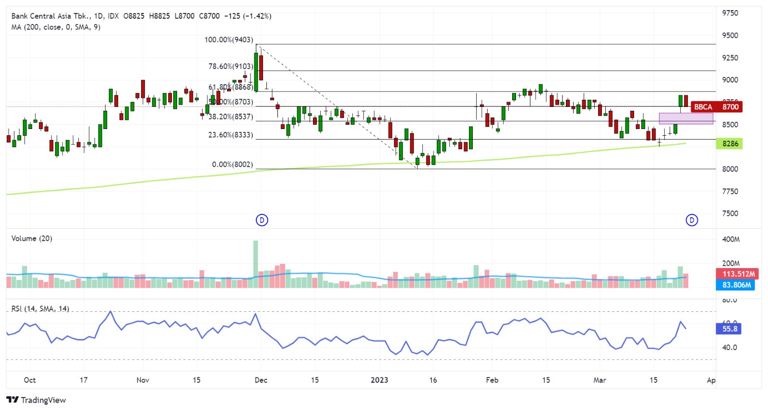Click the C8700 close value in header
768x411 pixels.
click(x=209, y=16)
